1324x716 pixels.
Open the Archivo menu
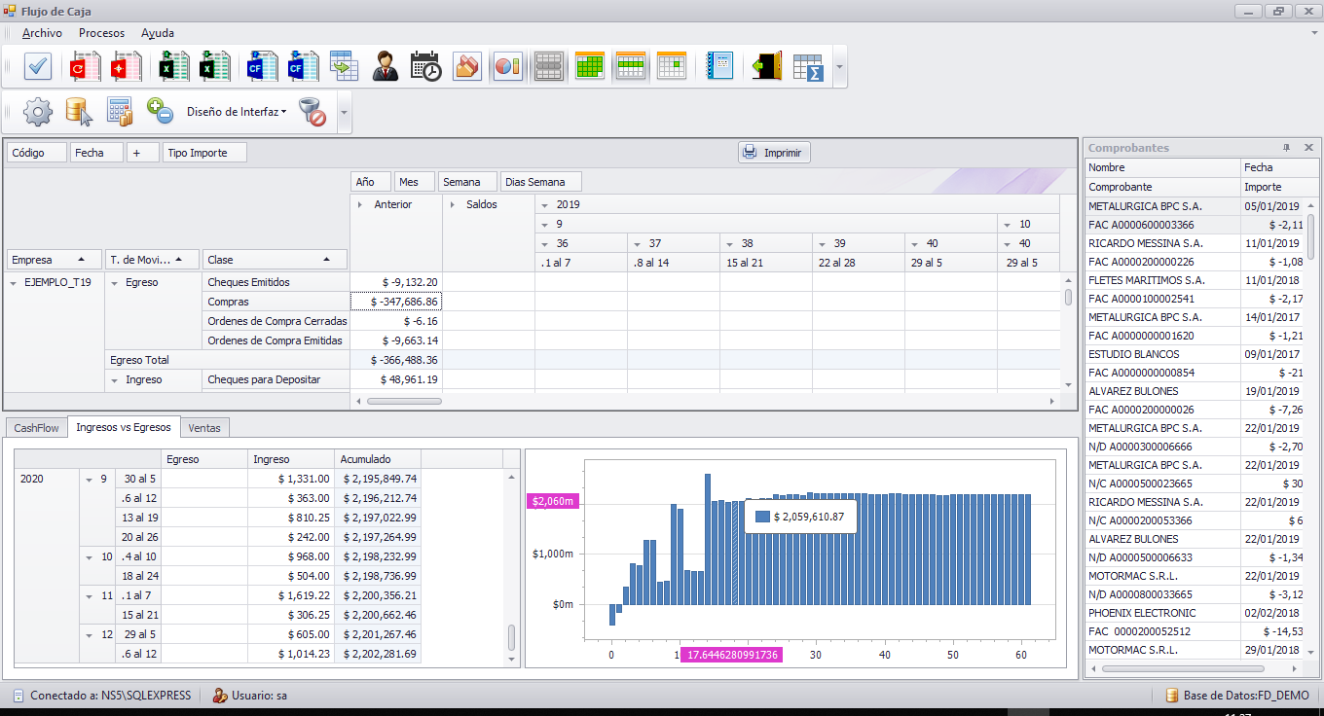click(x=42, y=33)
